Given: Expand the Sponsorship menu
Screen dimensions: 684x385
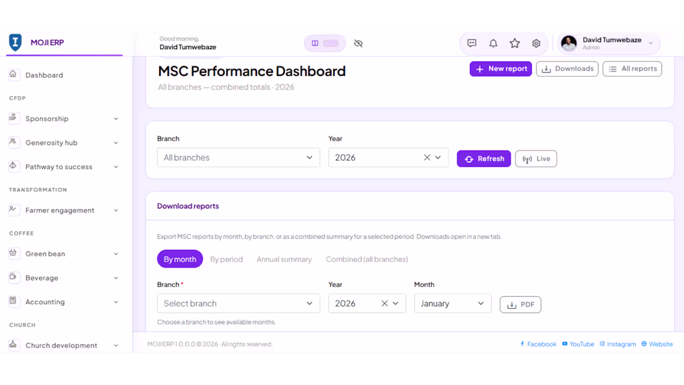Looking at the screenshot, I should click(116, 119).
